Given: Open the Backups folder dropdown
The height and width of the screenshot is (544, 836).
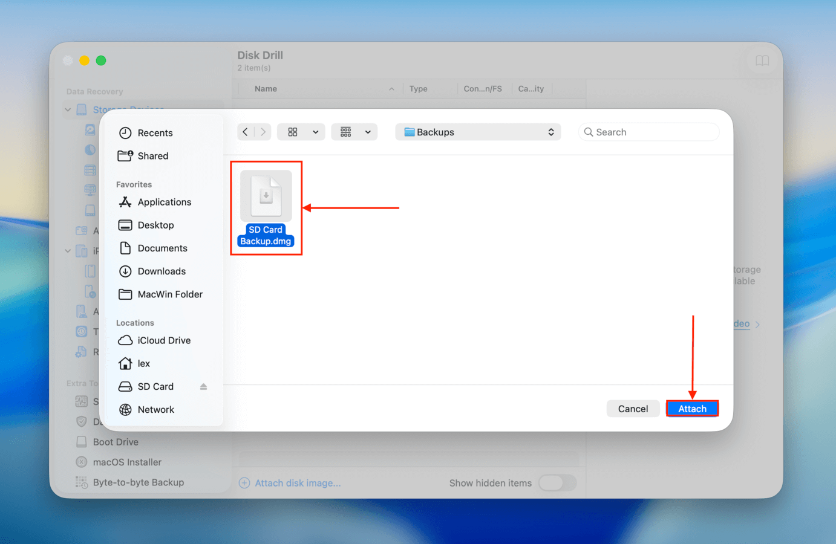Looking at the screenshot, I should click(x=477, y=132).
